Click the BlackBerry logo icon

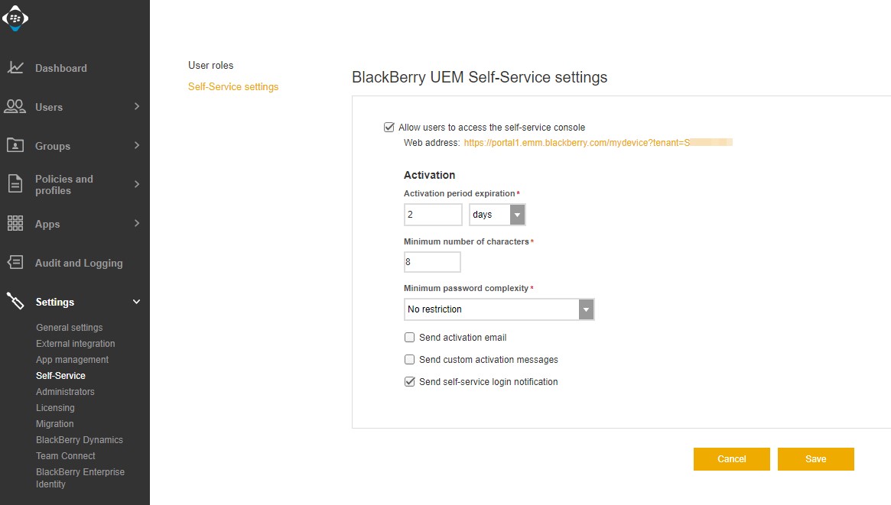[15, 18]
